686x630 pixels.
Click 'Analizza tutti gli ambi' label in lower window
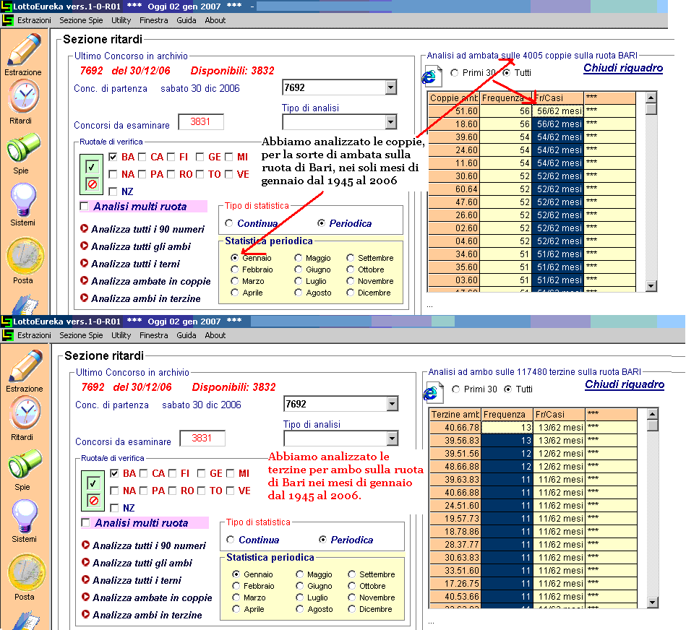click(x=142, y=563)
